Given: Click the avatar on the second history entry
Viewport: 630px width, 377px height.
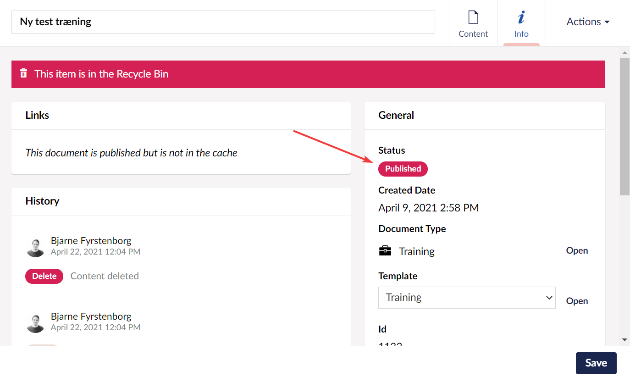Looking at the screenshot, I should coord(35,322).
